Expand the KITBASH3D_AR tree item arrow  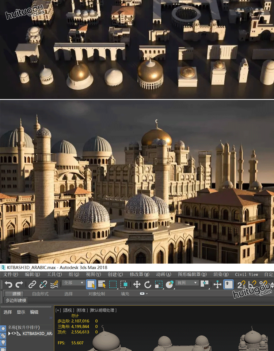(x=9, y=333)
